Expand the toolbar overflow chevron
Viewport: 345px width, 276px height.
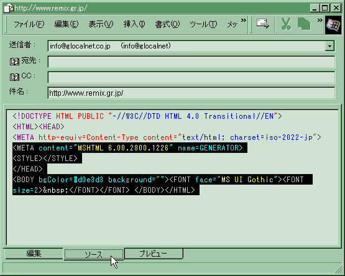(320, 21)
